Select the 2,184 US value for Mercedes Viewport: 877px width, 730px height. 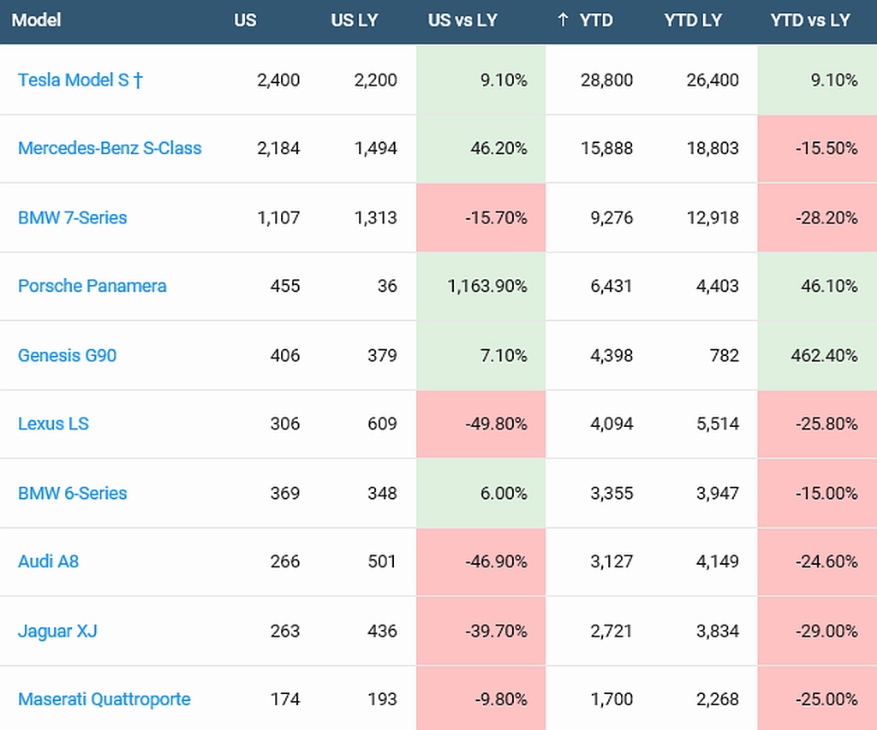[278, 148]
